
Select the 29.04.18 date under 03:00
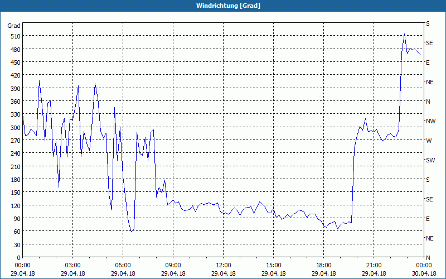coord(73,273)
